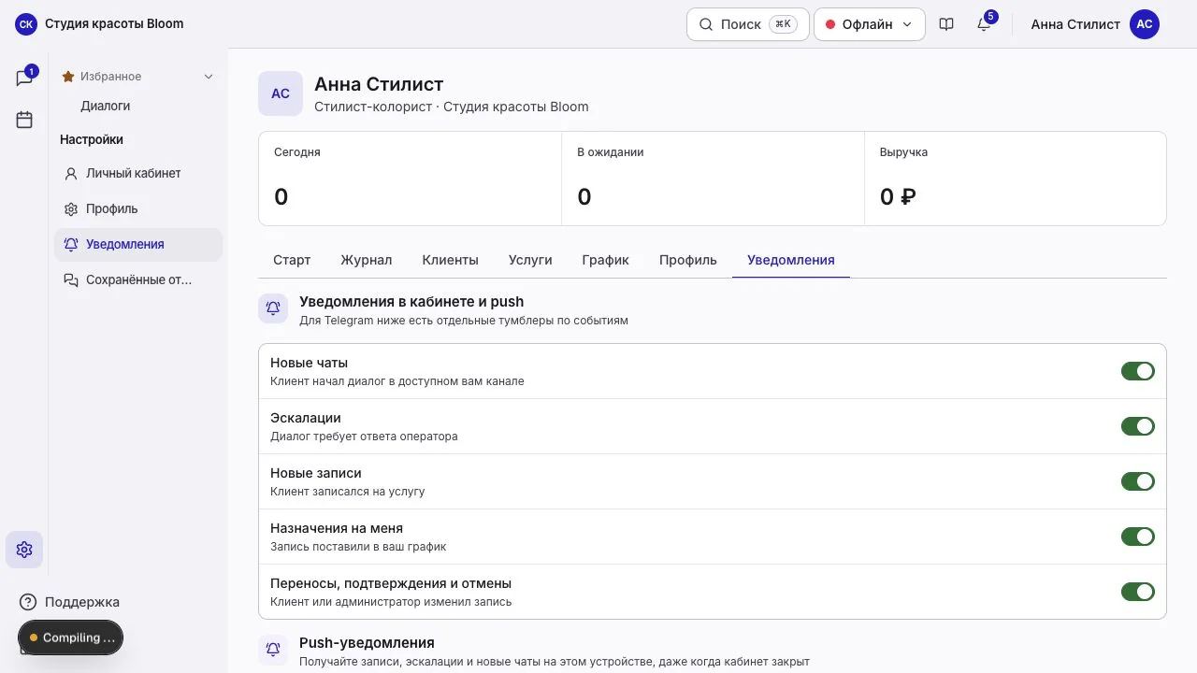Open Личный кабинет in sidebar
The height and width of the screenshot is (673, 1197).
point(138,174)
